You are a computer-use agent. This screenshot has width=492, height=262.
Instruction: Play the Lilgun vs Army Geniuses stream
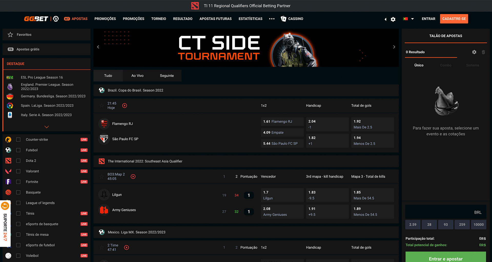tap(133, 177)
